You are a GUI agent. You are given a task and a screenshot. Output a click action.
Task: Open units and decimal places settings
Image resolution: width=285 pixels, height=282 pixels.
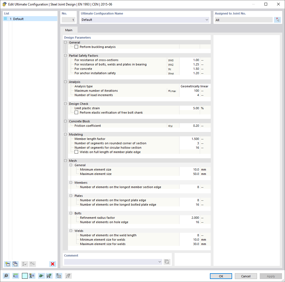click(16, 276)
